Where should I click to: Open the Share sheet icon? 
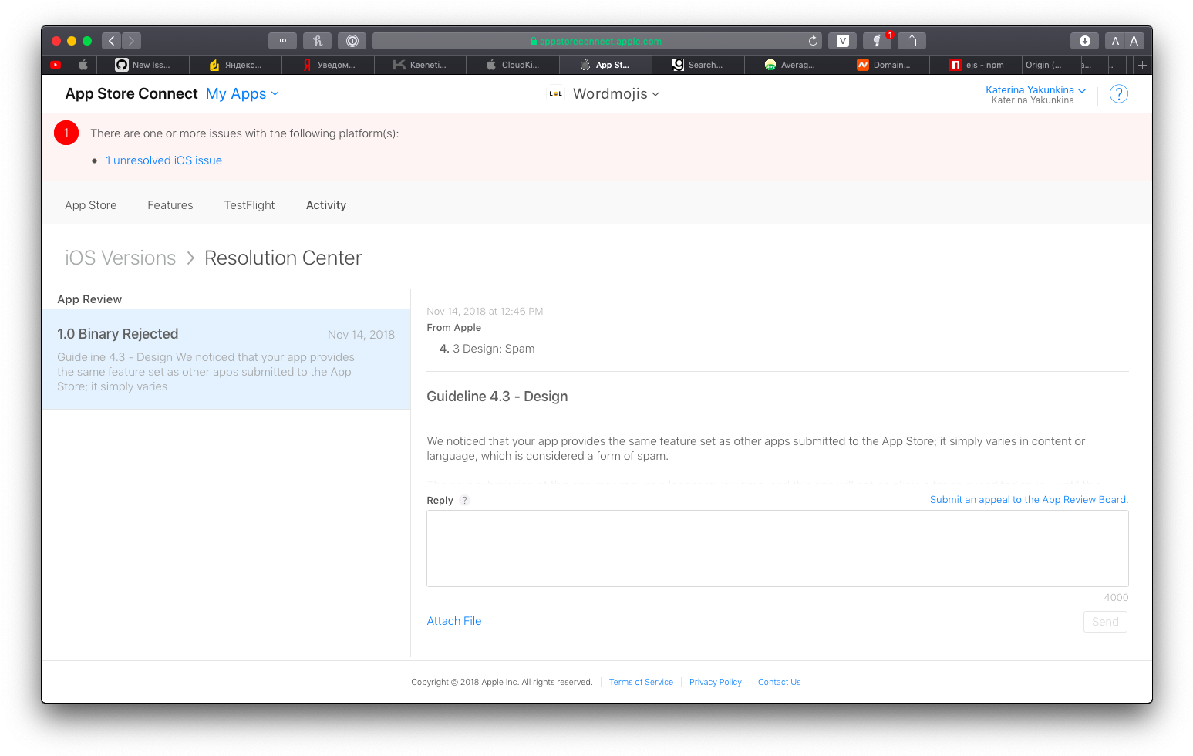[x=912, y=41]
